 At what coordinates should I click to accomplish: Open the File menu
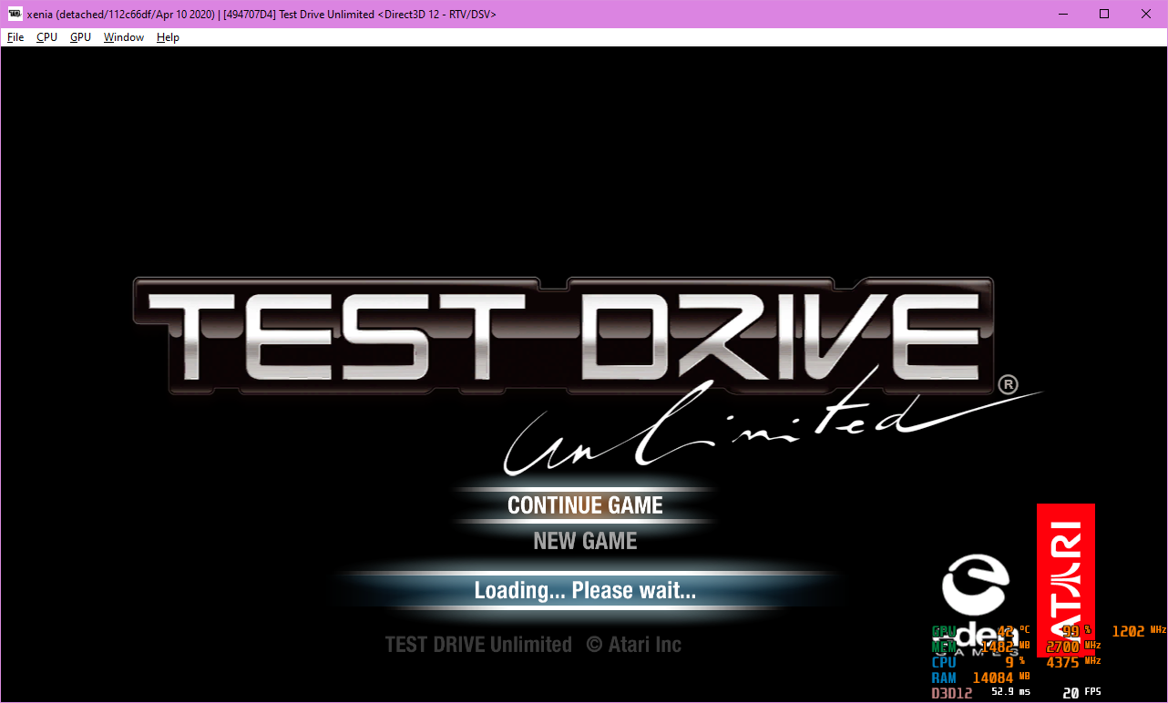15,37
